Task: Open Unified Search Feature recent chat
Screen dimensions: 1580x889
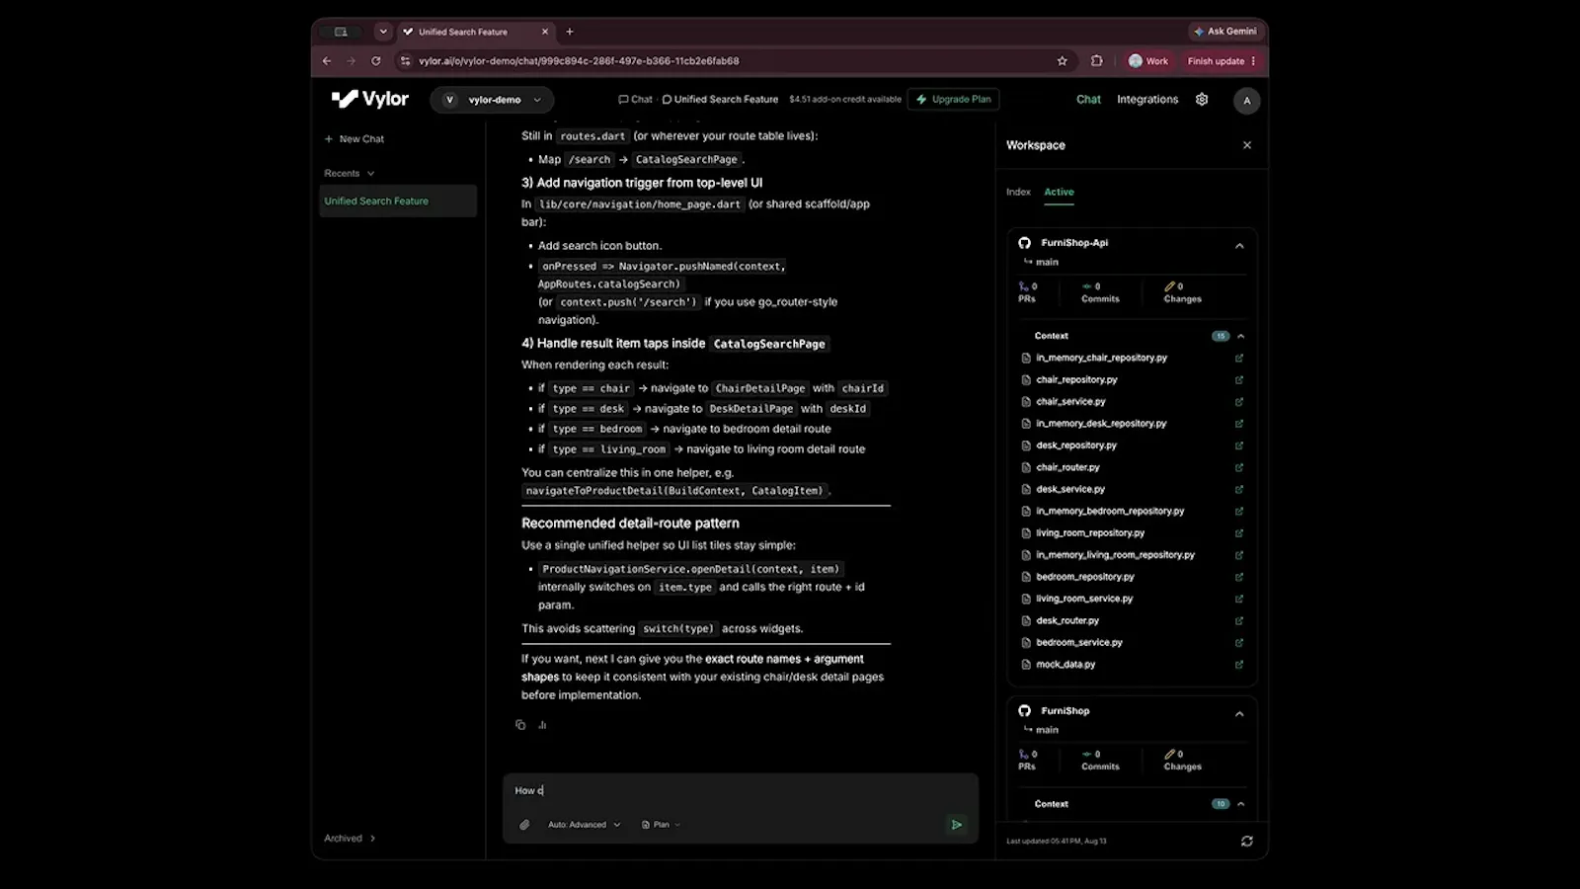Action: tap(397, 202)
